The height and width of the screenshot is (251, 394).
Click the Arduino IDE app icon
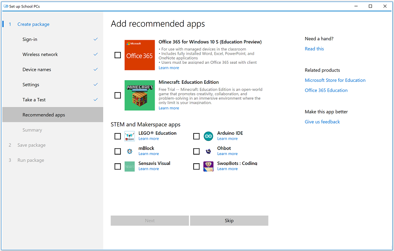point(208,136)
